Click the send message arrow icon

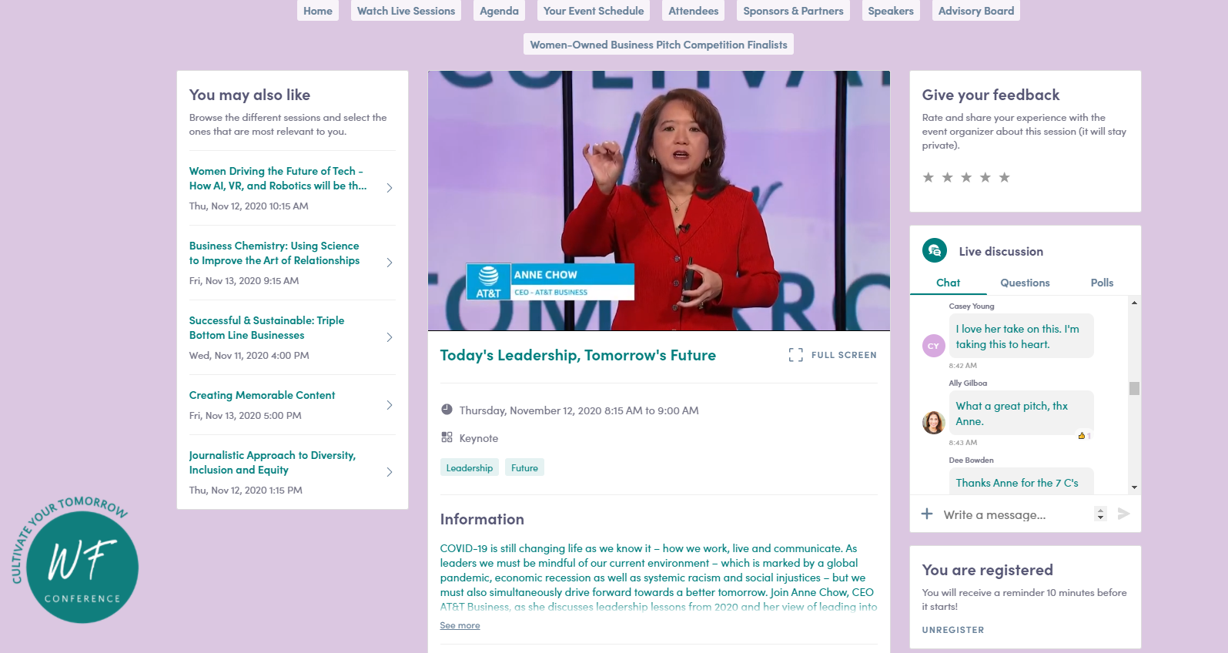[x=1123, y=514]
